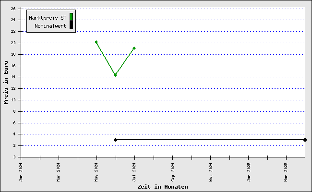Click the y-axis value 14
Screen dimensions: 312x192
coord(13,77)
